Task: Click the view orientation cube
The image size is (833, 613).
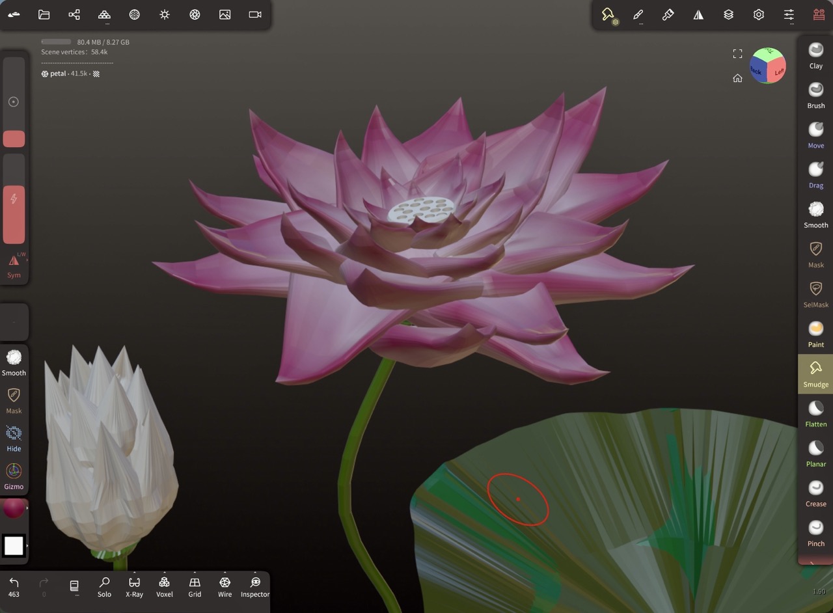Action: tap(768, 65)
